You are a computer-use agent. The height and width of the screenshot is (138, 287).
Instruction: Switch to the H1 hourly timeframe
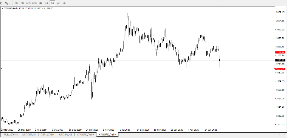coord(40,3)
